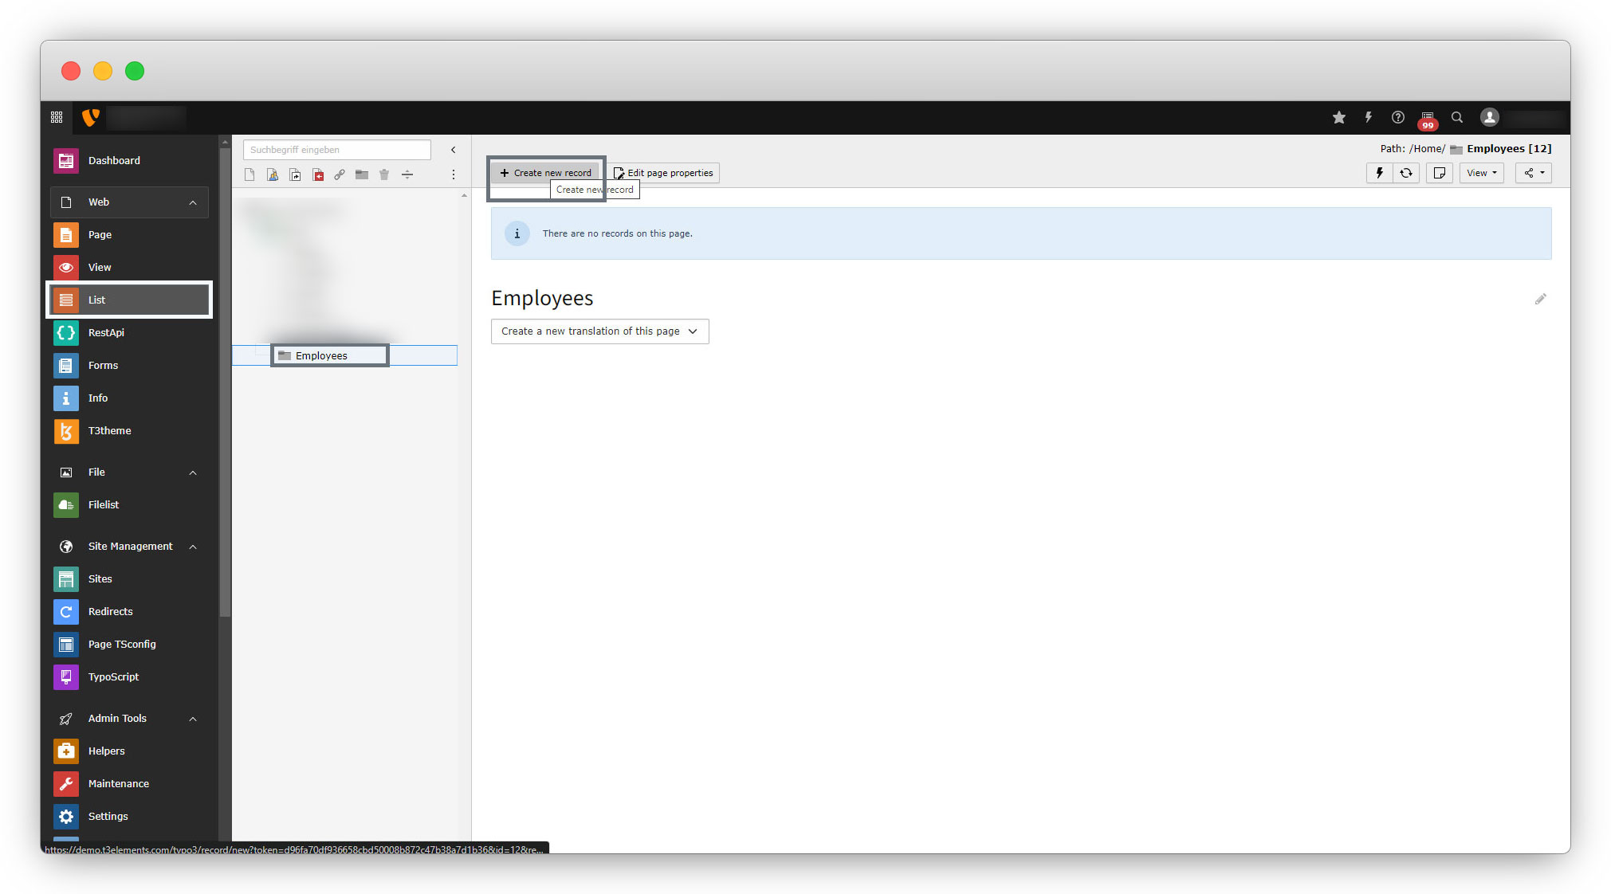1611x894 pixels.
Task: Click the page tree search field
Action: (x=336, y=150)
